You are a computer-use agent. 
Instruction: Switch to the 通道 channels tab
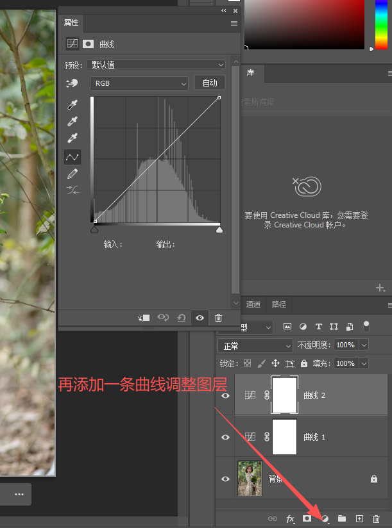coord(253,304)
